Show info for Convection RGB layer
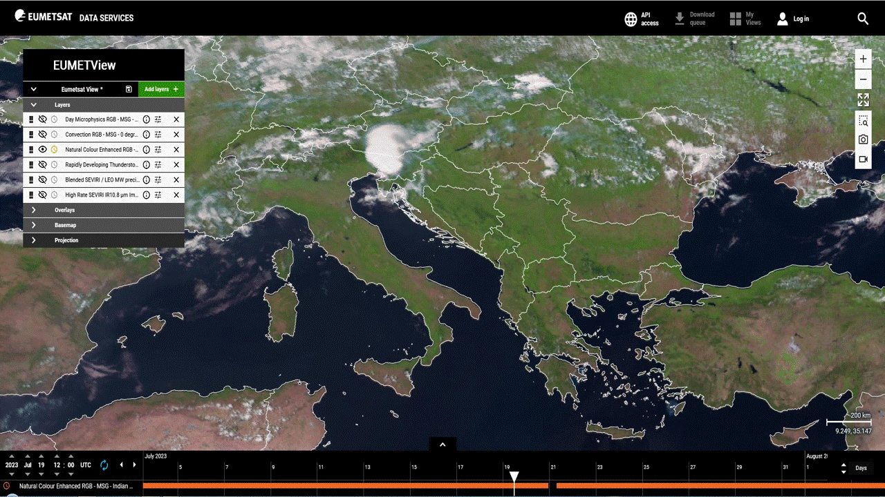The image size is (885, 497). click(x=147, y=135)
